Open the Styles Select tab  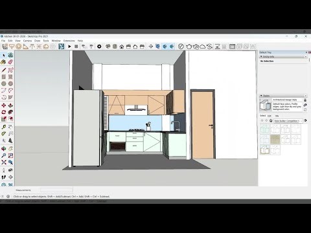tap(262, 116)
